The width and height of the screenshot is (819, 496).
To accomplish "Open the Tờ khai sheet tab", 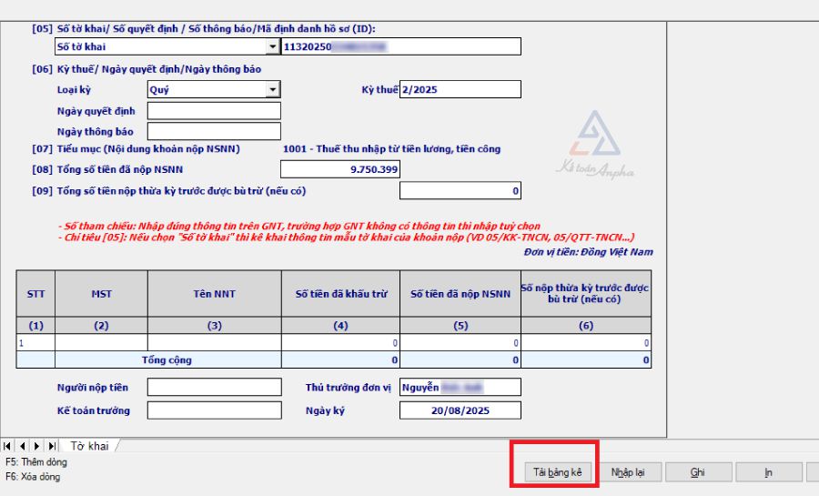I will coord(89,446).
